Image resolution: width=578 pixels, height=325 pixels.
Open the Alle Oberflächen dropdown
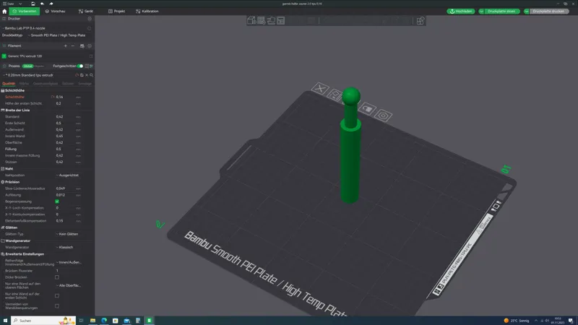(x=69, y=285)
